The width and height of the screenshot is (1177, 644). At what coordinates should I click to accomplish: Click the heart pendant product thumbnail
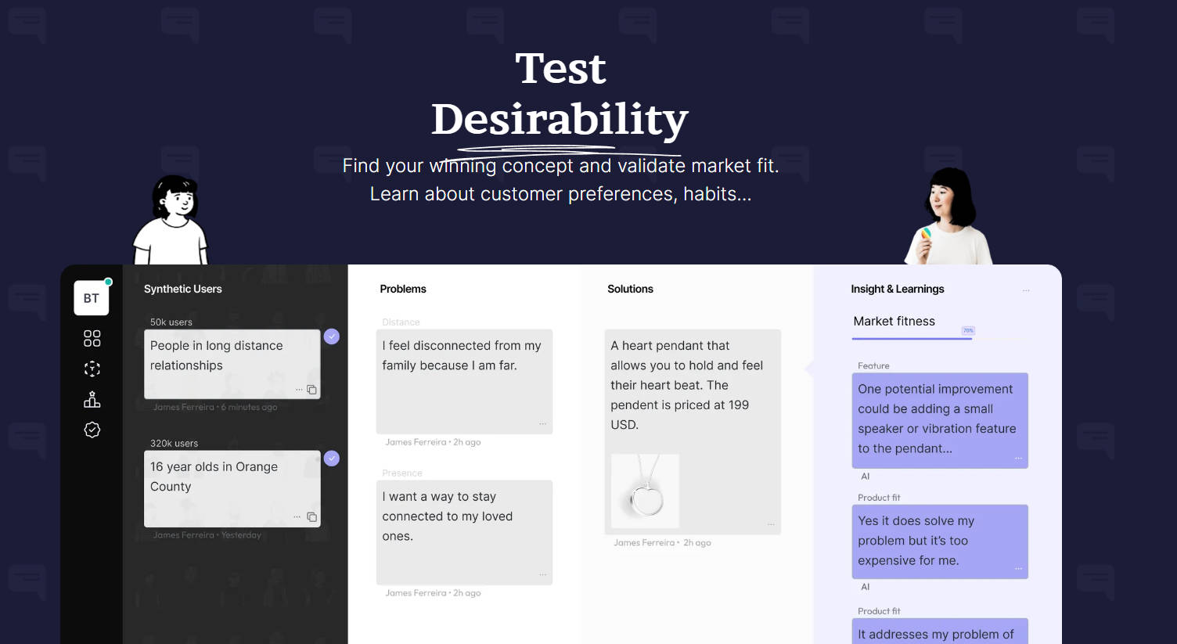click(x=646, y=491)
